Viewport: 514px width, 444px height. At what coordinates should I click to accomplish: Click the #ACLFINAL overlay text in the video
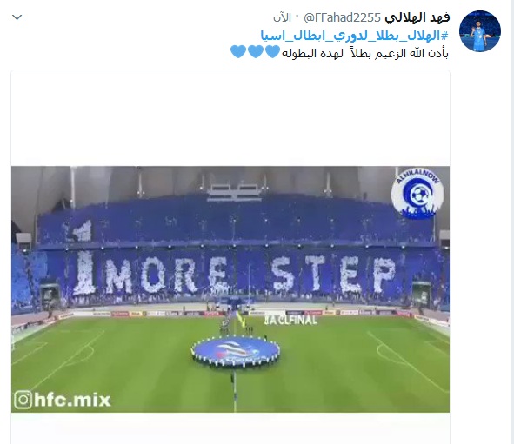coord(290,320)
